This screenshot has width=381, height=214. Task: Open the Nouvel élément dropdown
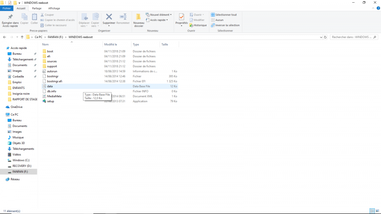click(x=159, y=15)
